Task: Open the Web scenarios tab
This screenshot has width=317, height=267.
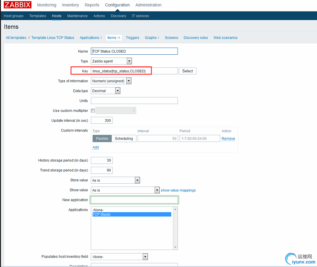Action: [226, 38]
